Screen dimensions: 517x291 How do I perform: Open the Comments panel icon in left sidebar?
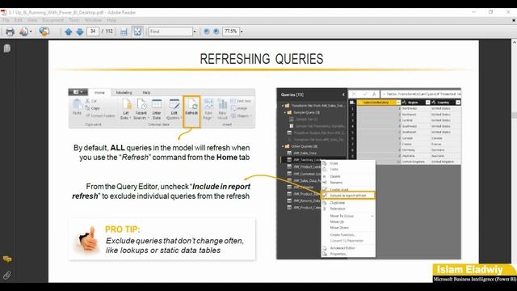coord(7,259)
